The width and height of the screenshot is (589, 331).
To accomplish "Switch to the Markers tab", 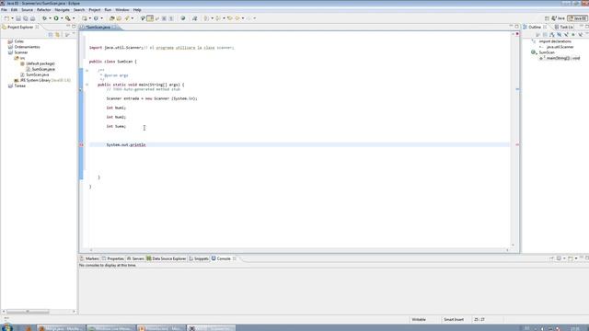I will click(89, 258).
